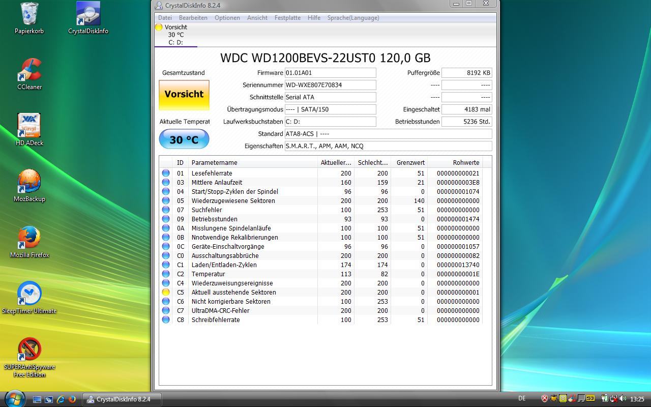Click the Puffergröße field 8192 KB
The image size is (651, 407).
pyautogui.click(x=466, y=73)
